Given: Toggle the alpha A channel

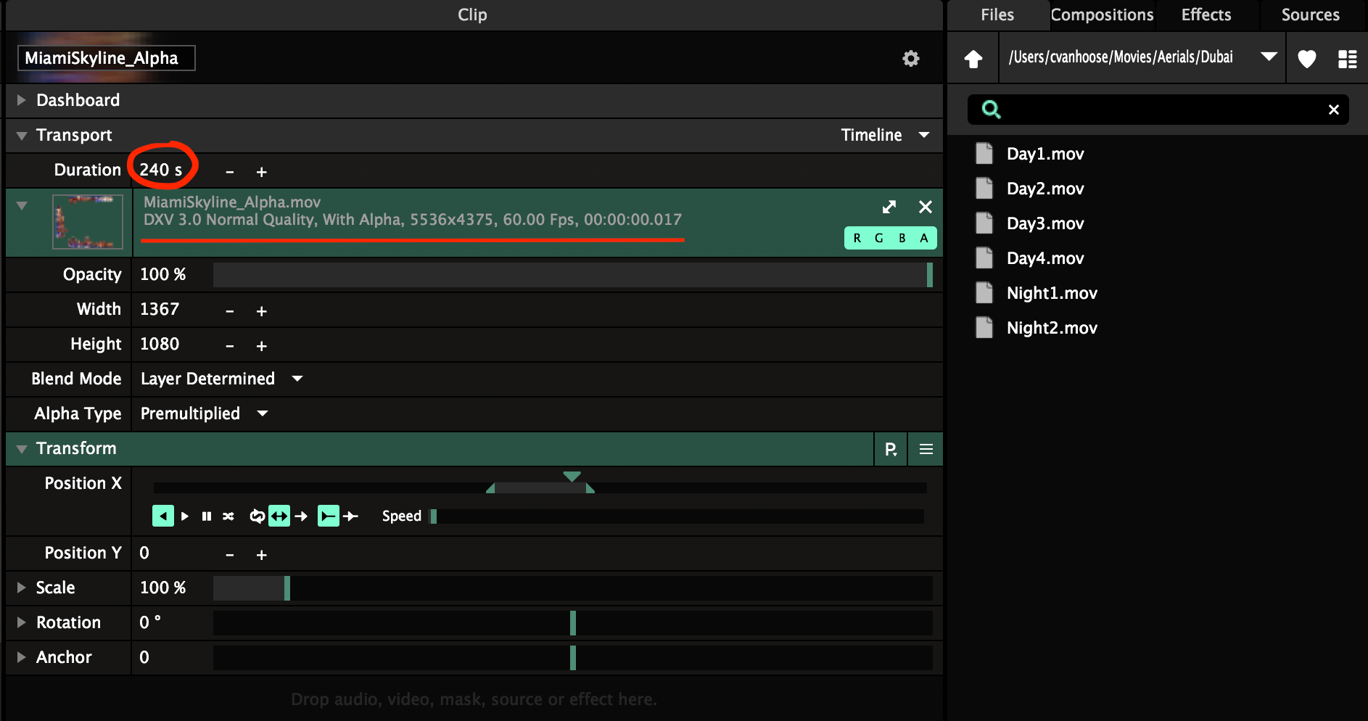Looking at the screenshot, I should point(924,238).
